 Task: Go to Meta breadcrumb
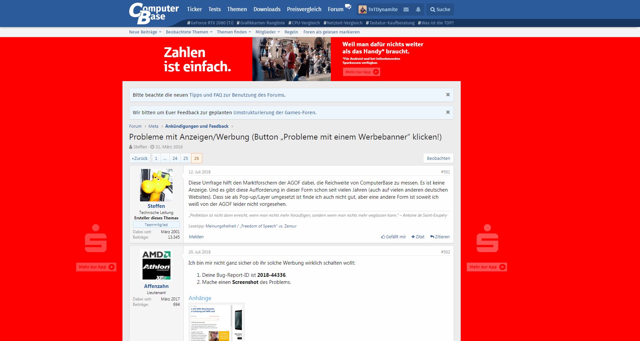click(x=153, y=126)
